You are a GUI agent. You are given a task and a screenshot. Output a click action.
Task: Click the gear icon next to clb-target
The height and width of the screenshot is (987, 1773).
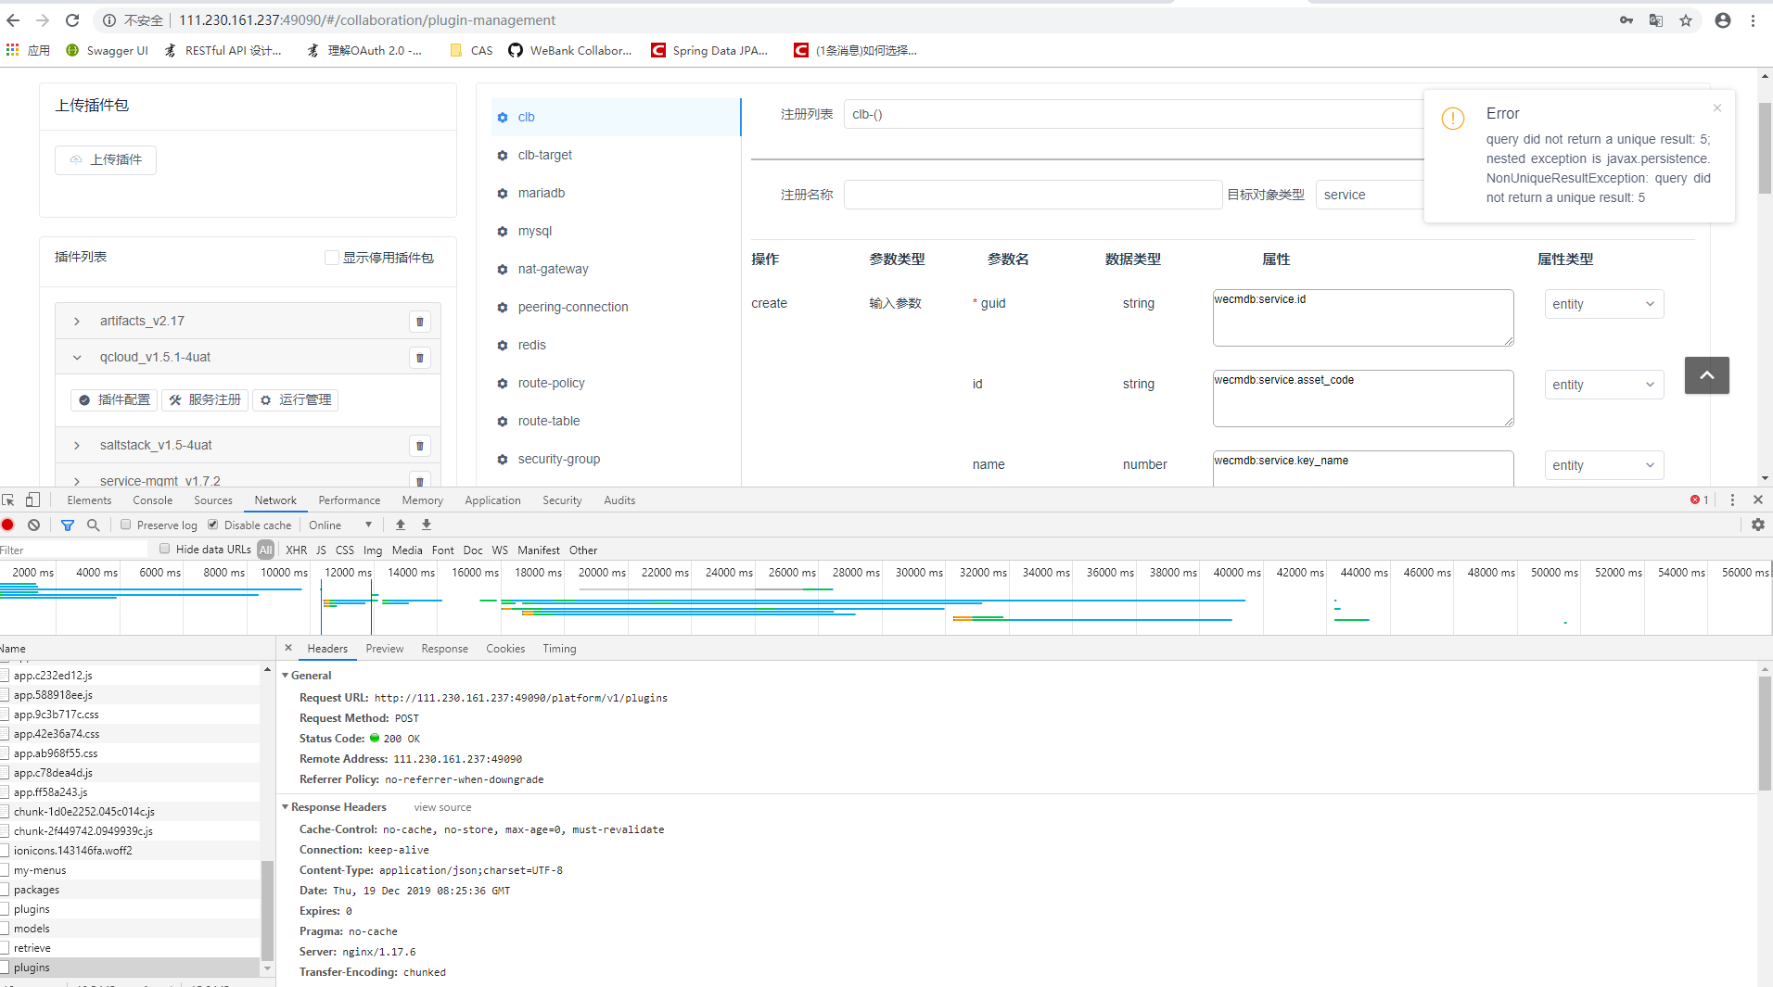pyautogui.click(x=503, y=156)
